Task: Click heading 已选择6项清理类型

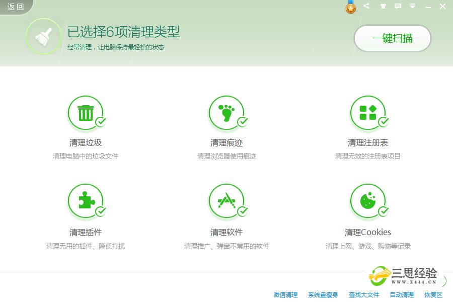Action: [123, 32]
